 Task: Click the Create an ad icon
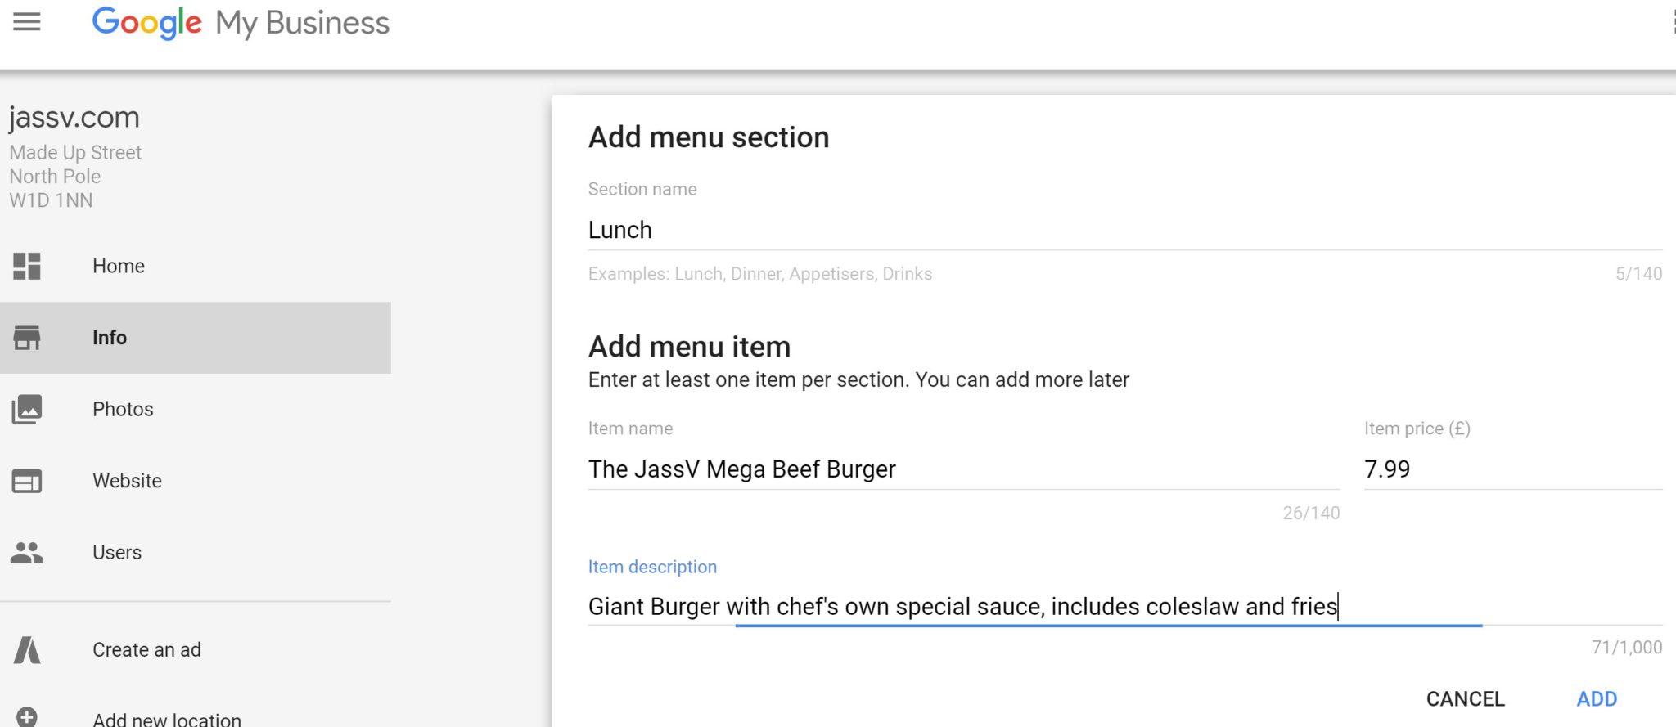point(26,650)
